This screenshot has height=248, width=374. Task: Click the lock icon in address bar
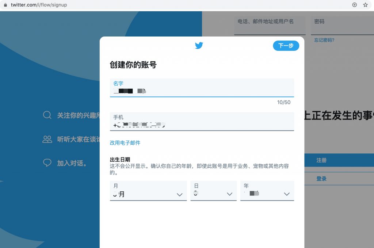click(x=5, y=5)
